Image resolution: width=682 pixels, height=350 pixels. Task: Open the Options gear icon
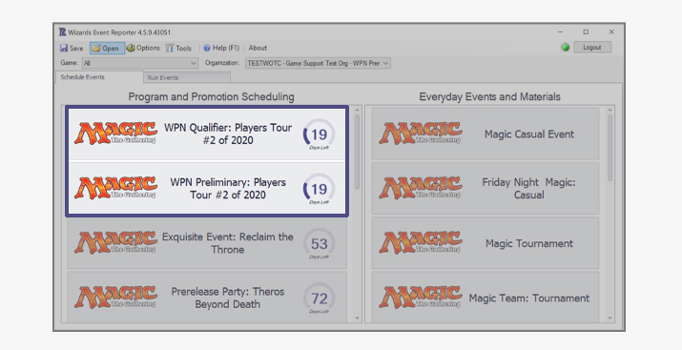pos(131,49)
